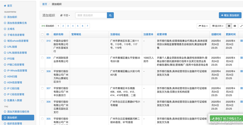The image size is (243, 125).
Task: Switch to small grid layout icon
Action: (235, 26)
